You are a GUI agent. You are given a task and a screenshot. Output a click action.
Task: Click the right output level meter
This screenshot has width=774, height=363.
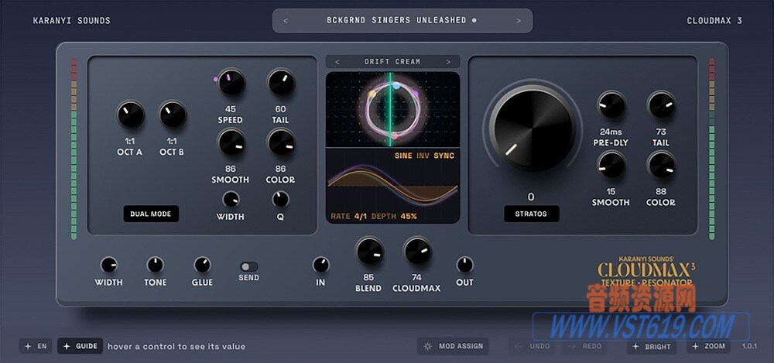click(x=712, y=149)
